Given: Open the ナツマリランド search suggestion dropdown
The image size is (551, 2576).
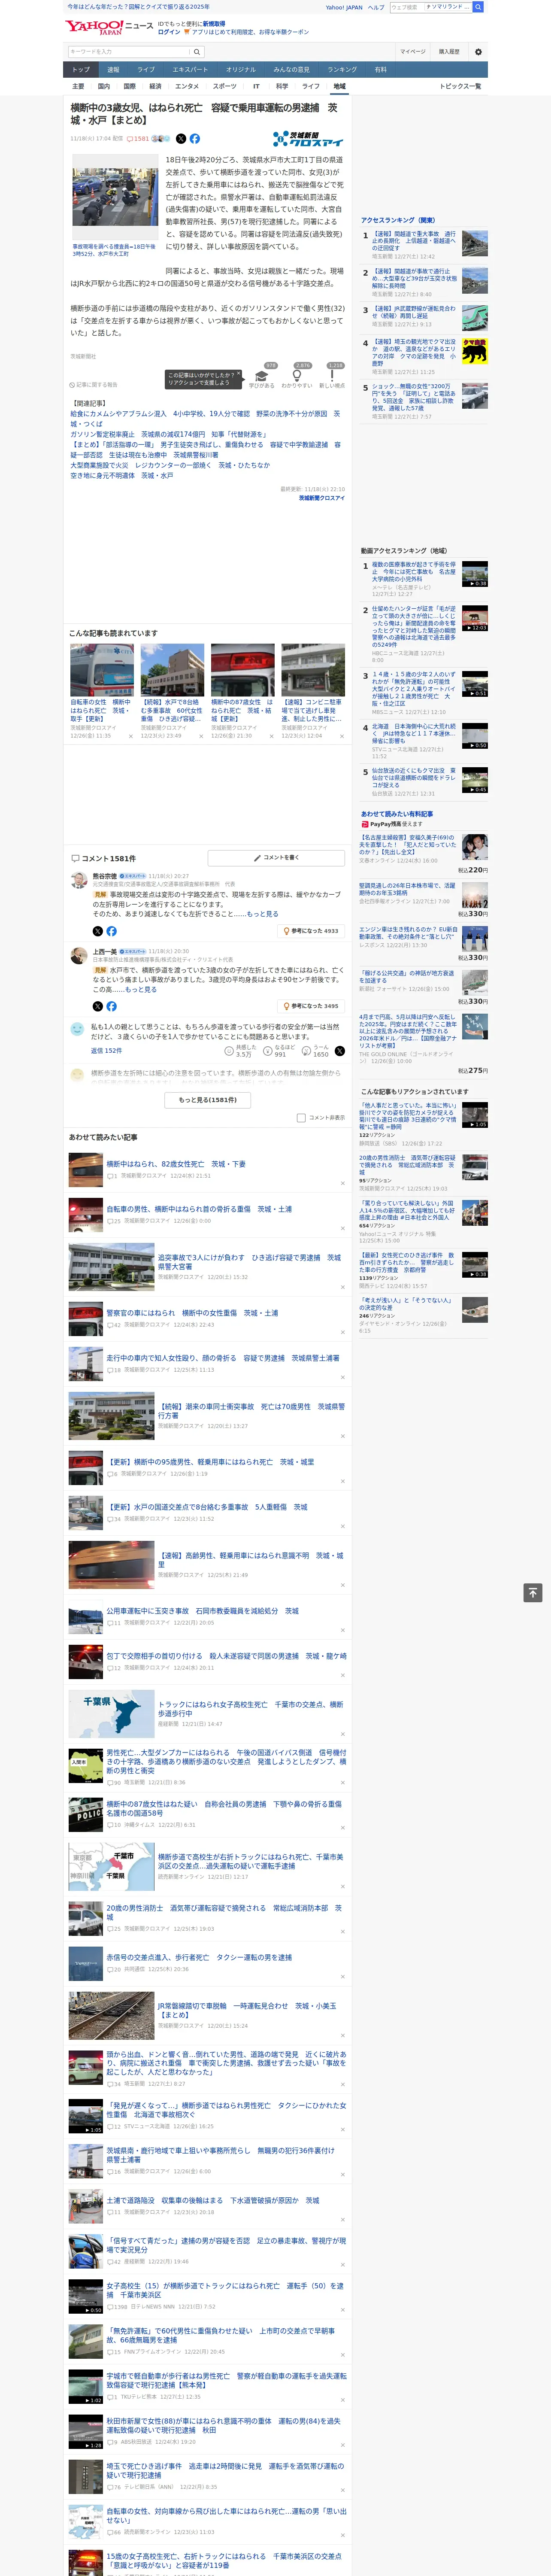Looking at the screenshot, I should (x=447, y=7).
